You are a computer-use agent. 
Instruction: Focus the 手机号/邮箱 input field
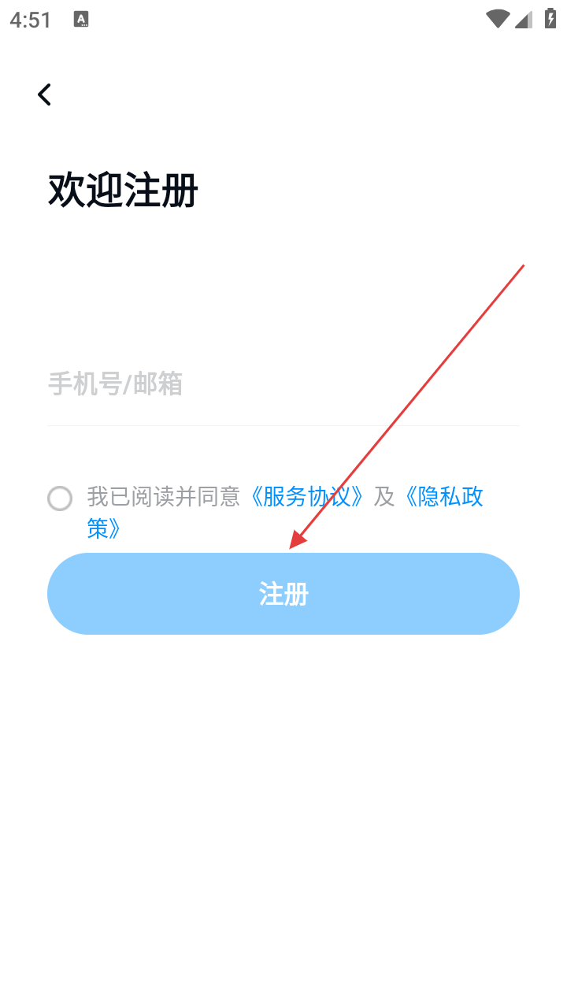(283, 384)
